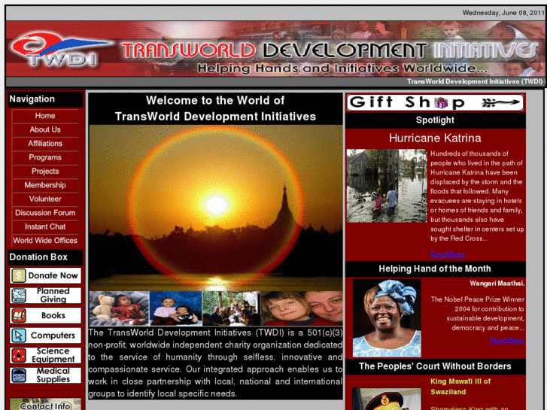Click the arrow graphic in Gift Shop banner
The width and height of the screenshot is (547, 410).
click(x=500, y=102)
